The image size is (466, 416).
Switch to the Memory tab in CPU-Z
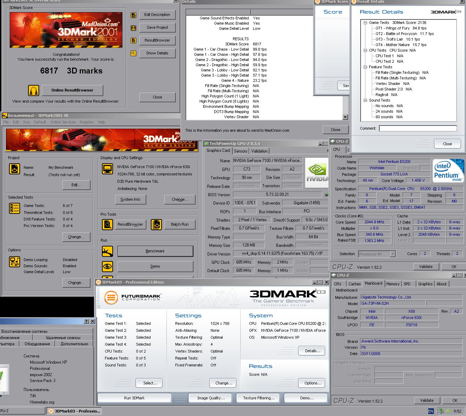tap(393, 284)
